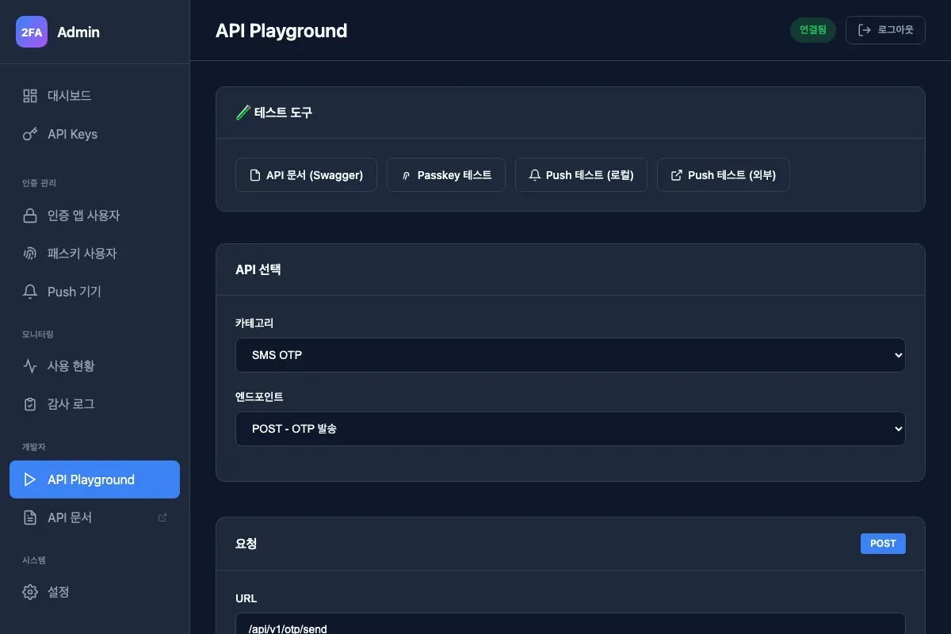
Task: Click the fingerprint icon for 패스키 사용자
Action: (30, 253)
